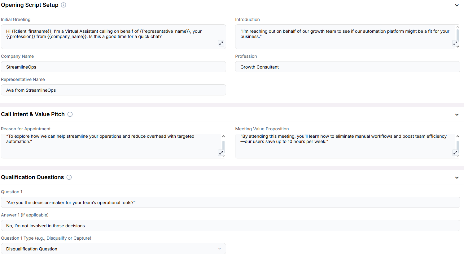This screenshot has height=256, width=464.
Task: Expand the Introduction text box
Action: (455, 44)
